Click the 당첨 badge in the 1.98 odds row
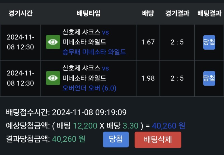This screenshot has width=224, height=155. pos(209,78)
